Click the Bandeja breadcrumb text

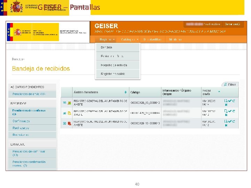18,59
